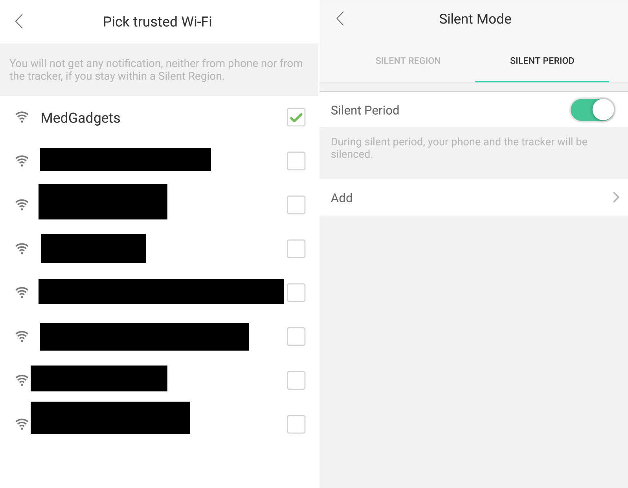Check the second network's checkbox
This screenshot has width=628, height=488.
click(x=296, y=161)
